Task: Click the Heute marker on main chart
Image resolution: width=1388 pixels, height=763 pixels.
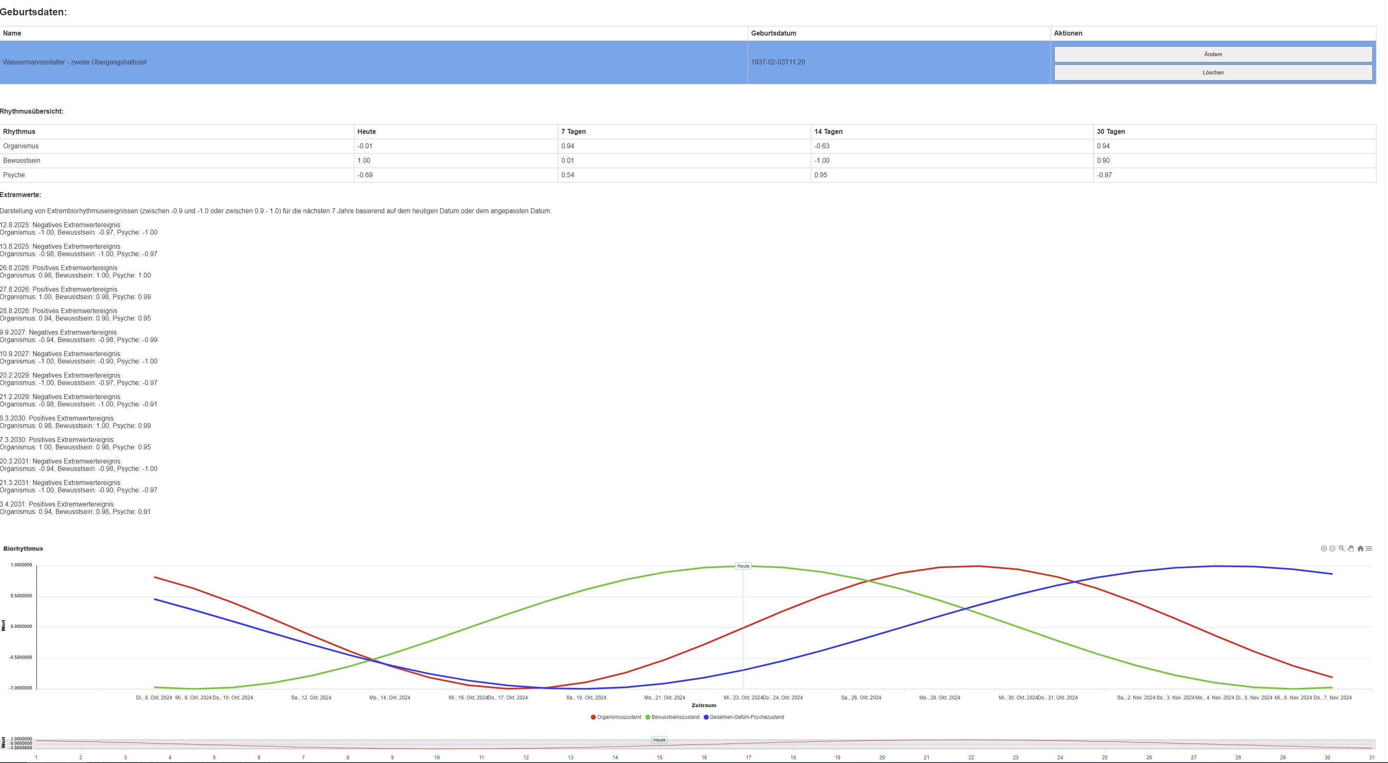Action: pyautogui.click(x=743, y=566)
